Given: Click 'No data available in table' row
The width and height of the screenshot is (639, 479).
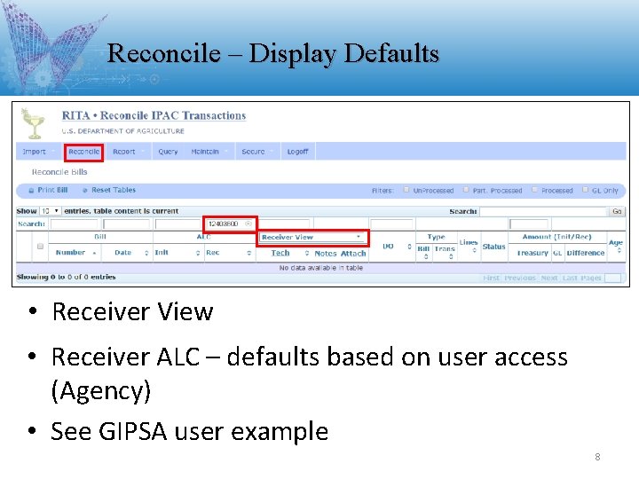Looking at the screenshot, I should [x=320, y=268].
